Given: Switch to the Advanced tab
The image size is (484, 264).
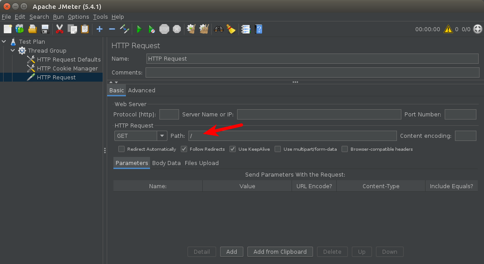Looking at the screenshot, I should [x=142, y=90].
